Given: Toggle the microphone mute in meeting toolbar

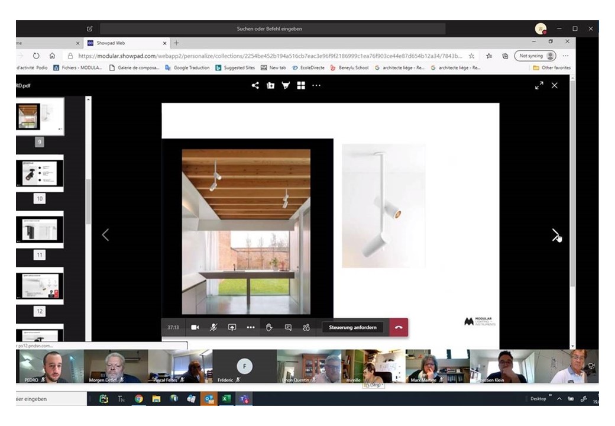Looking at the screenshot, I should coord(213,327).
